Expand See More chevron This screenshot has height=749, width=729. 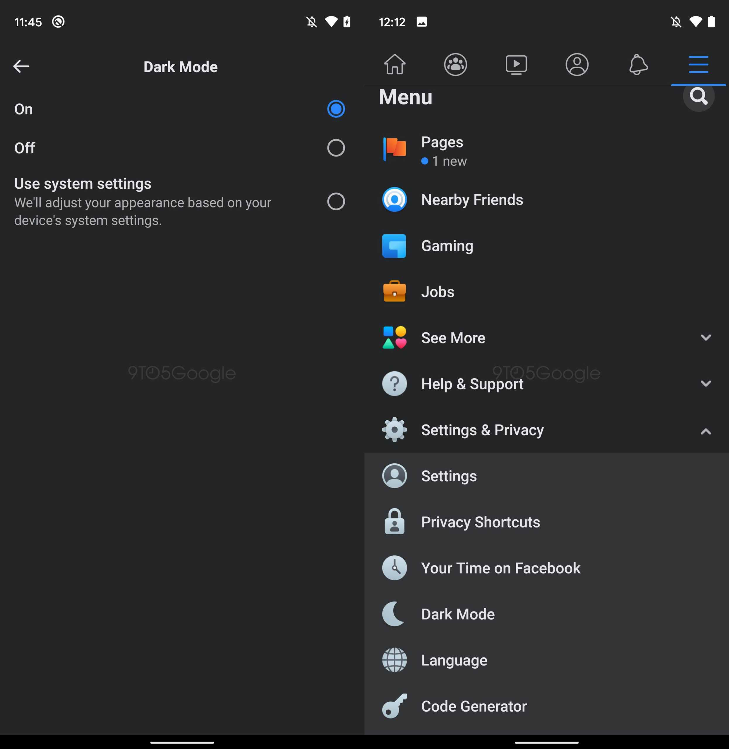tap(706, 338)
